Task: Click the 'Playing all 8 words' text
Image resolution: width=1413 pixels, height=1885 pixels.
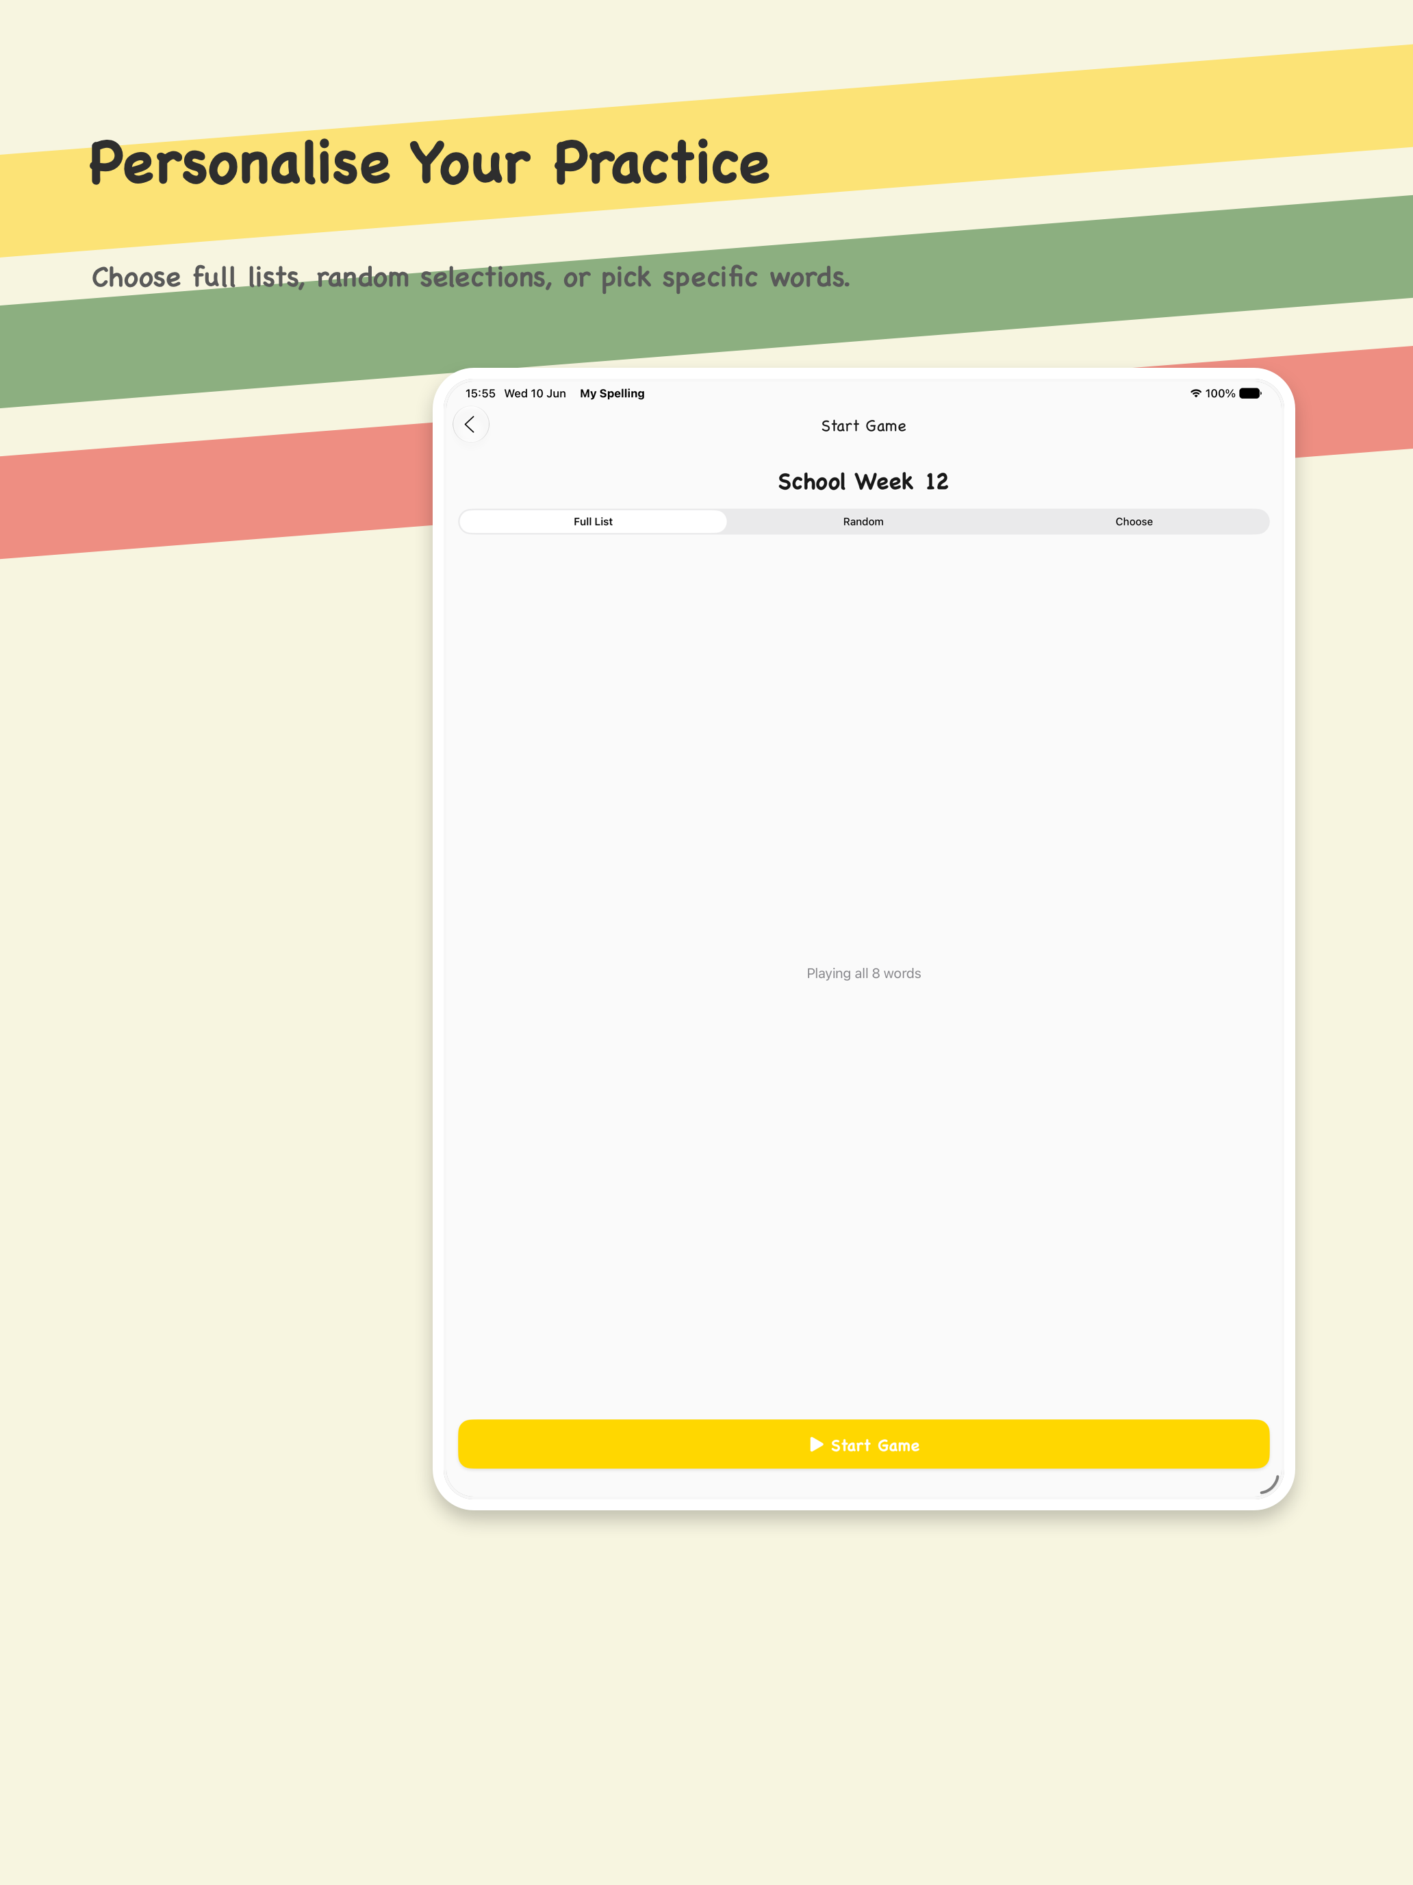Action: 863,973
